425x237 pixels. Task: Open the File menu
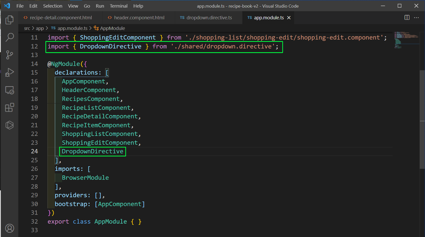tap(20, 6)
